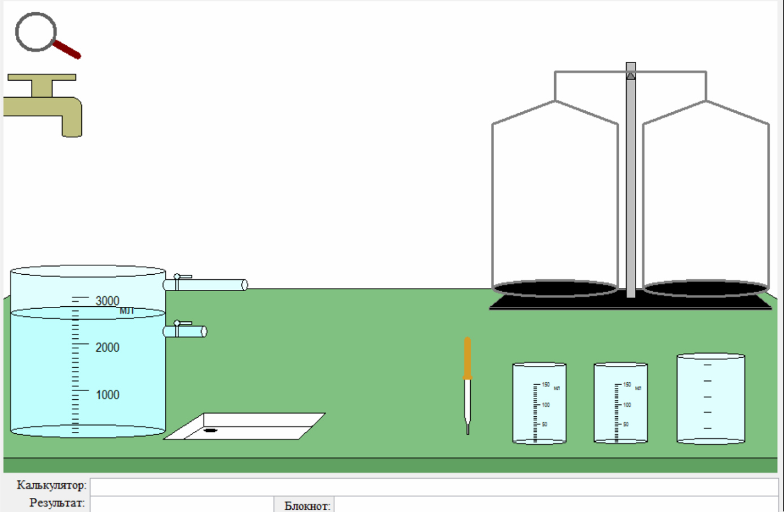Select the magnifying glass tool
This screenshot has width=784, height=512.
[x=47, y=36]
